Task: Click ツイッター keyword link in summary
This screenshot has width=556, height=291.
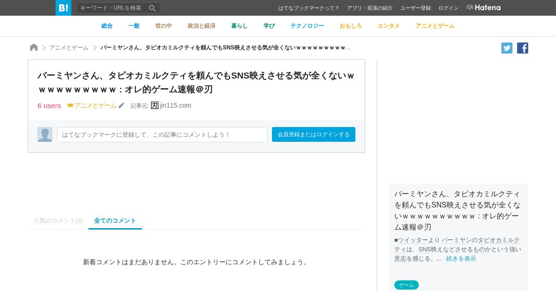Action: (x=413, y=240)
